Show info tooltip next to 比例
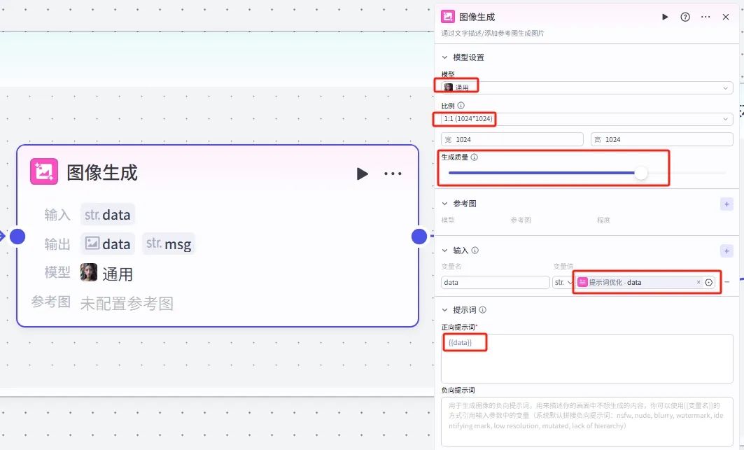Image resolution: width=744 pixels, height=450 pixels. pos(461,106)
